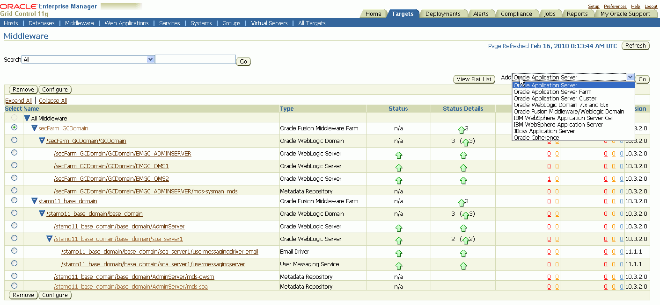
Task: Collapse the secFarm_GCDomain tree node
Action: (34, 128)
